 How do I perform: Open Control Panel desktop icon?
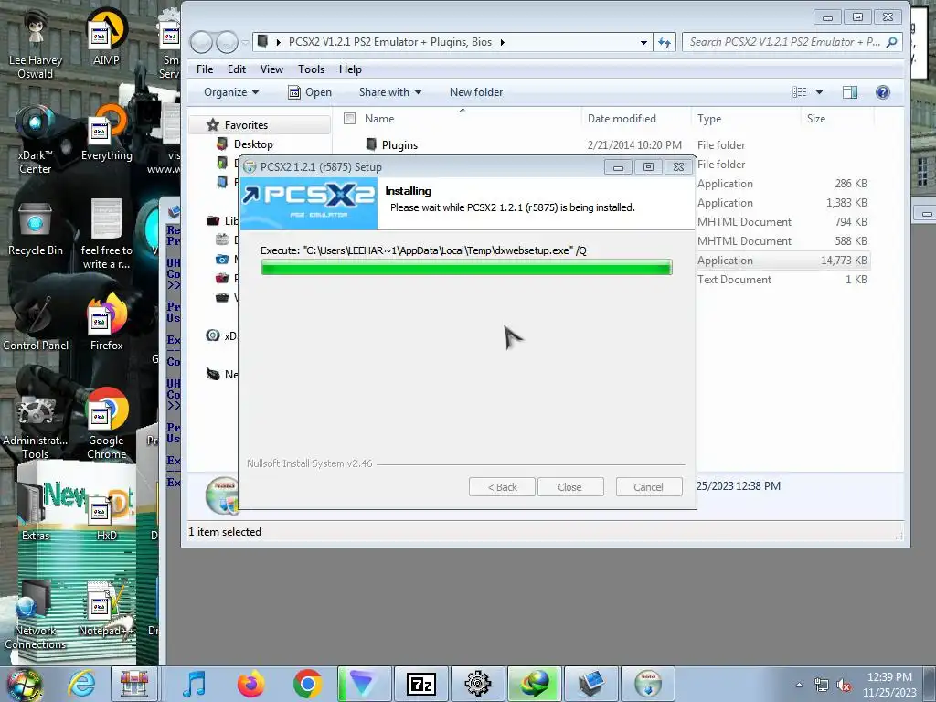tap(36, 323)
